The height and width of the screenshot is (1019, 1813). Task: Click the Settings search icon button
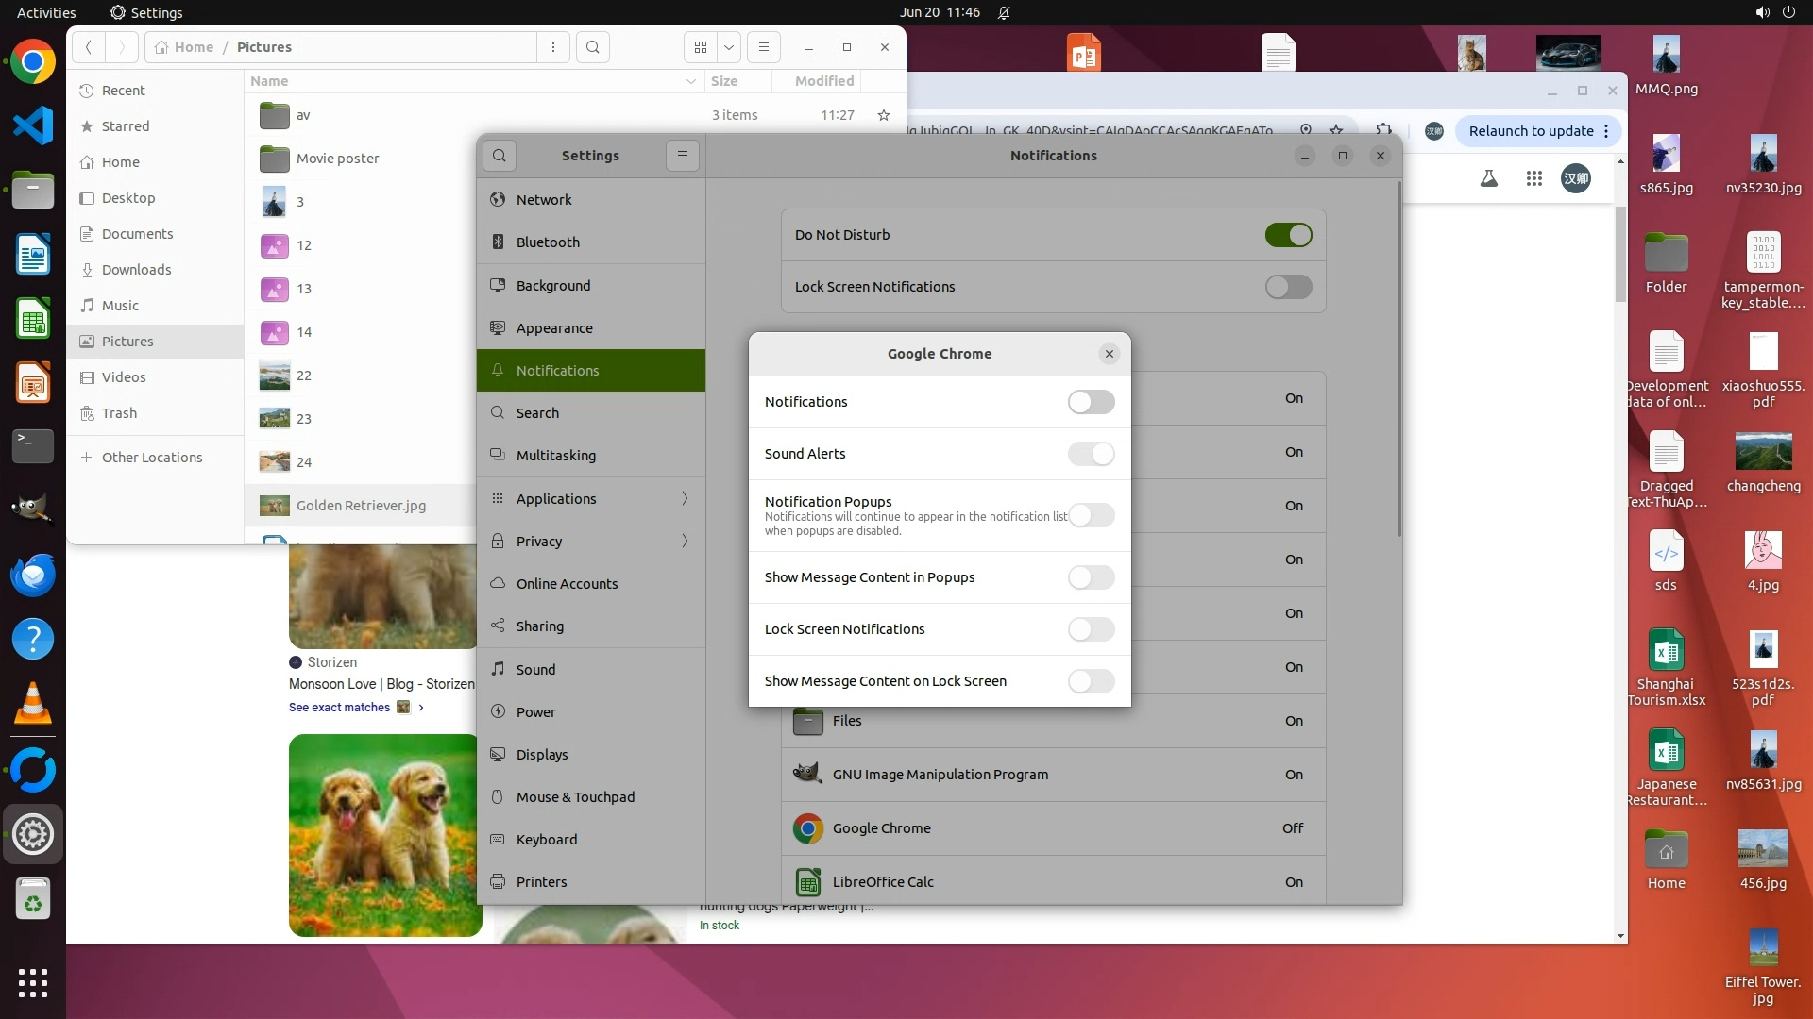tap(500, 156)
